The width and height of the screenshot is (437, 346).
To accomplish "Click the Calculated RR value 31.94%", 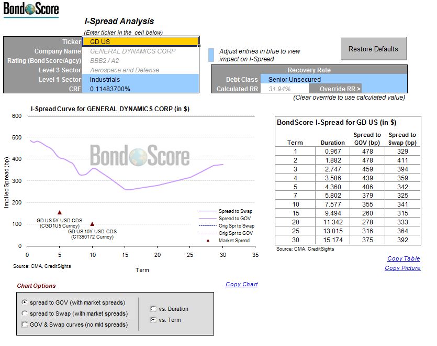I will pos(279,89).
